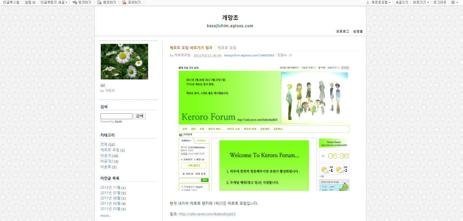Click 새글쓰기 to write a post
This screenshot has height=221, width=463.
(x=402, y=2)
